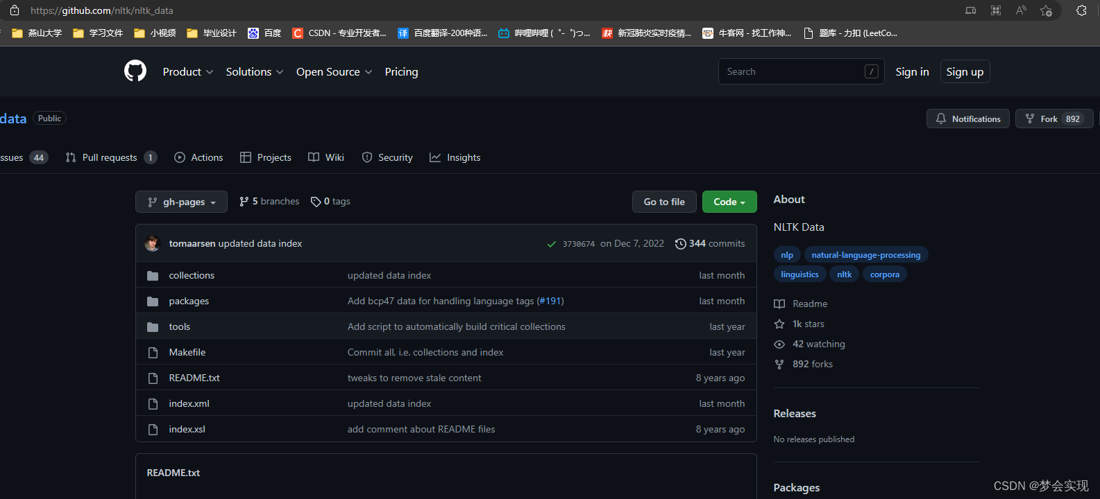Switch to the Insights tab

coord(455,158)
